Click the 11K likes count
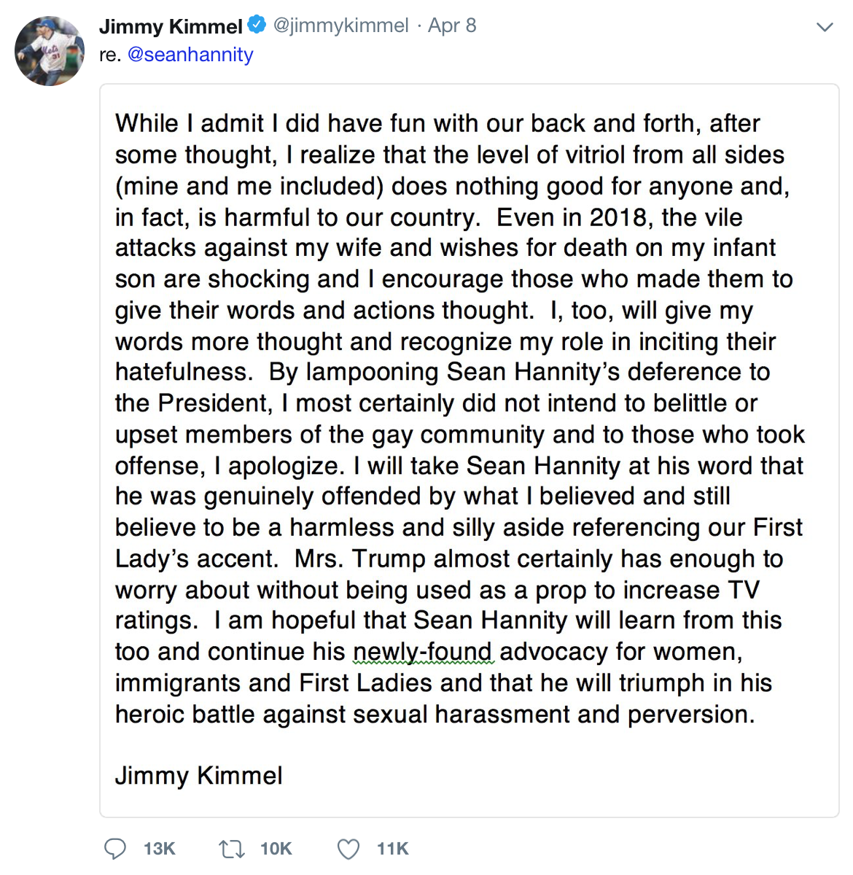Image resolution: width=853 pixels, height=875 pixels. (x=392, y=849)
